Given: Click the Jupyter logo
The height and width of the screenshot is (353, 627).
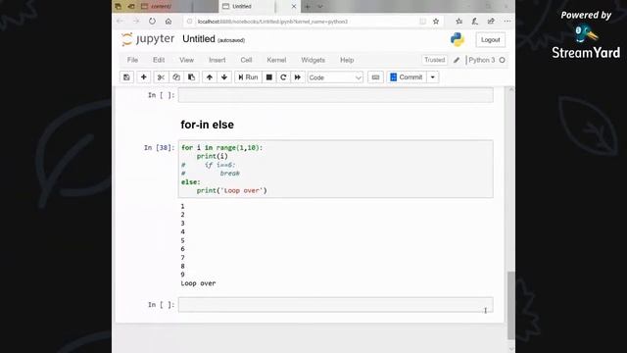Looking at the screenshot, I should tap(148, 39).
